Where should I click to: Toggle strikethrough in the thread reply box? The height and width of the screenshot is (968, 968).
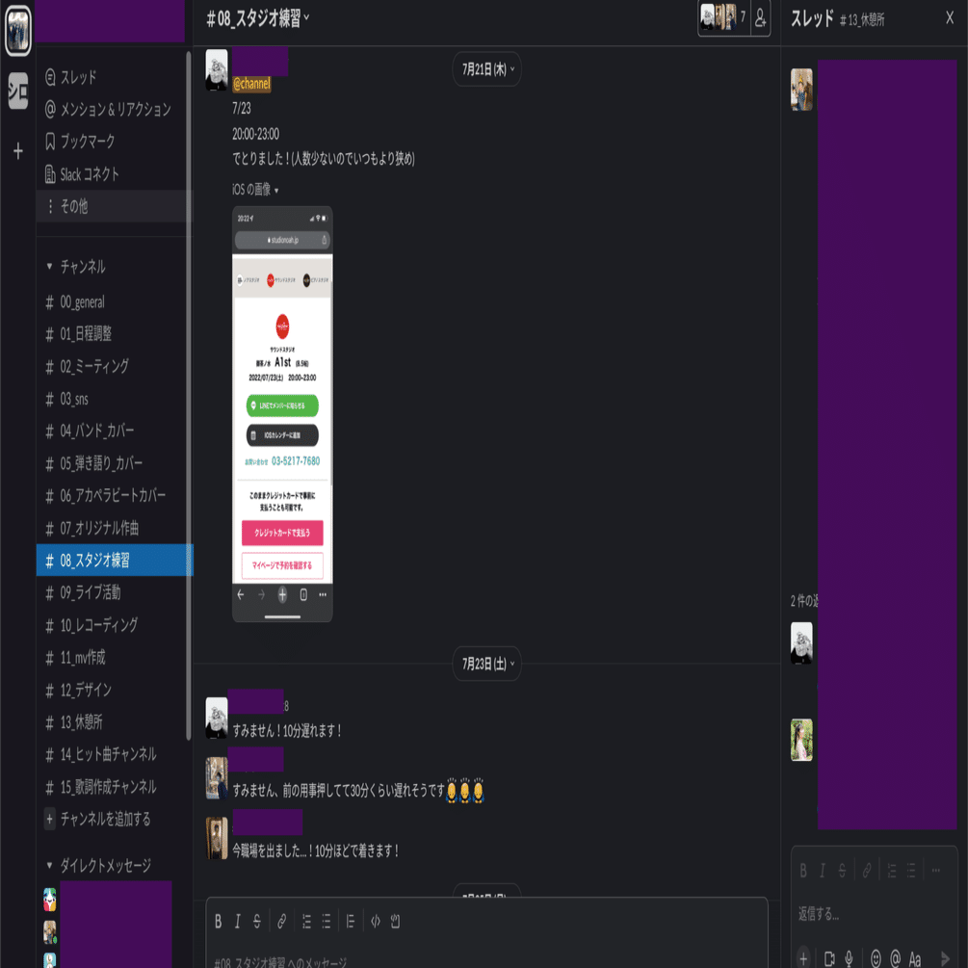tap(842, 871)
